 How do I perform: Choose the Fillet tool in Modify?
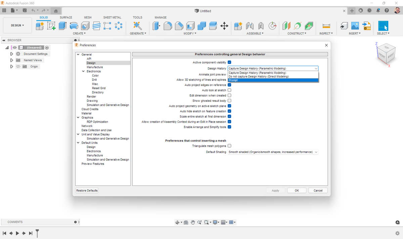tap(168, 26)
